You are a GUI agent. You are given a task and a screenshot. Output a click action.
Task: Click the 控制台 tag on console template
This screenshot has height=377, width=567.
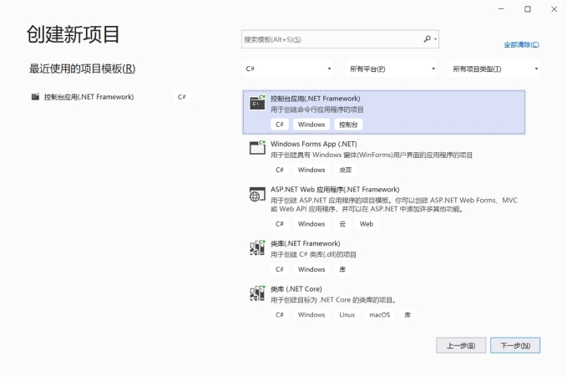tap(348, 125)
